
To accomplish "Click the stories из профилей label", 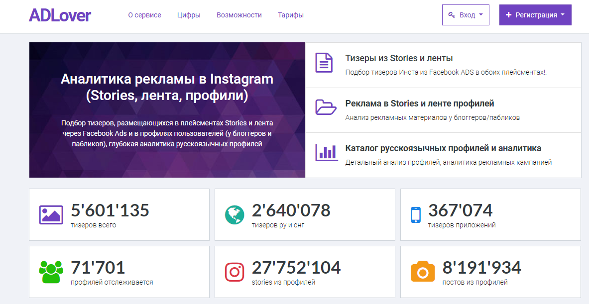I will pyautogui.click(x=283, y=282).
